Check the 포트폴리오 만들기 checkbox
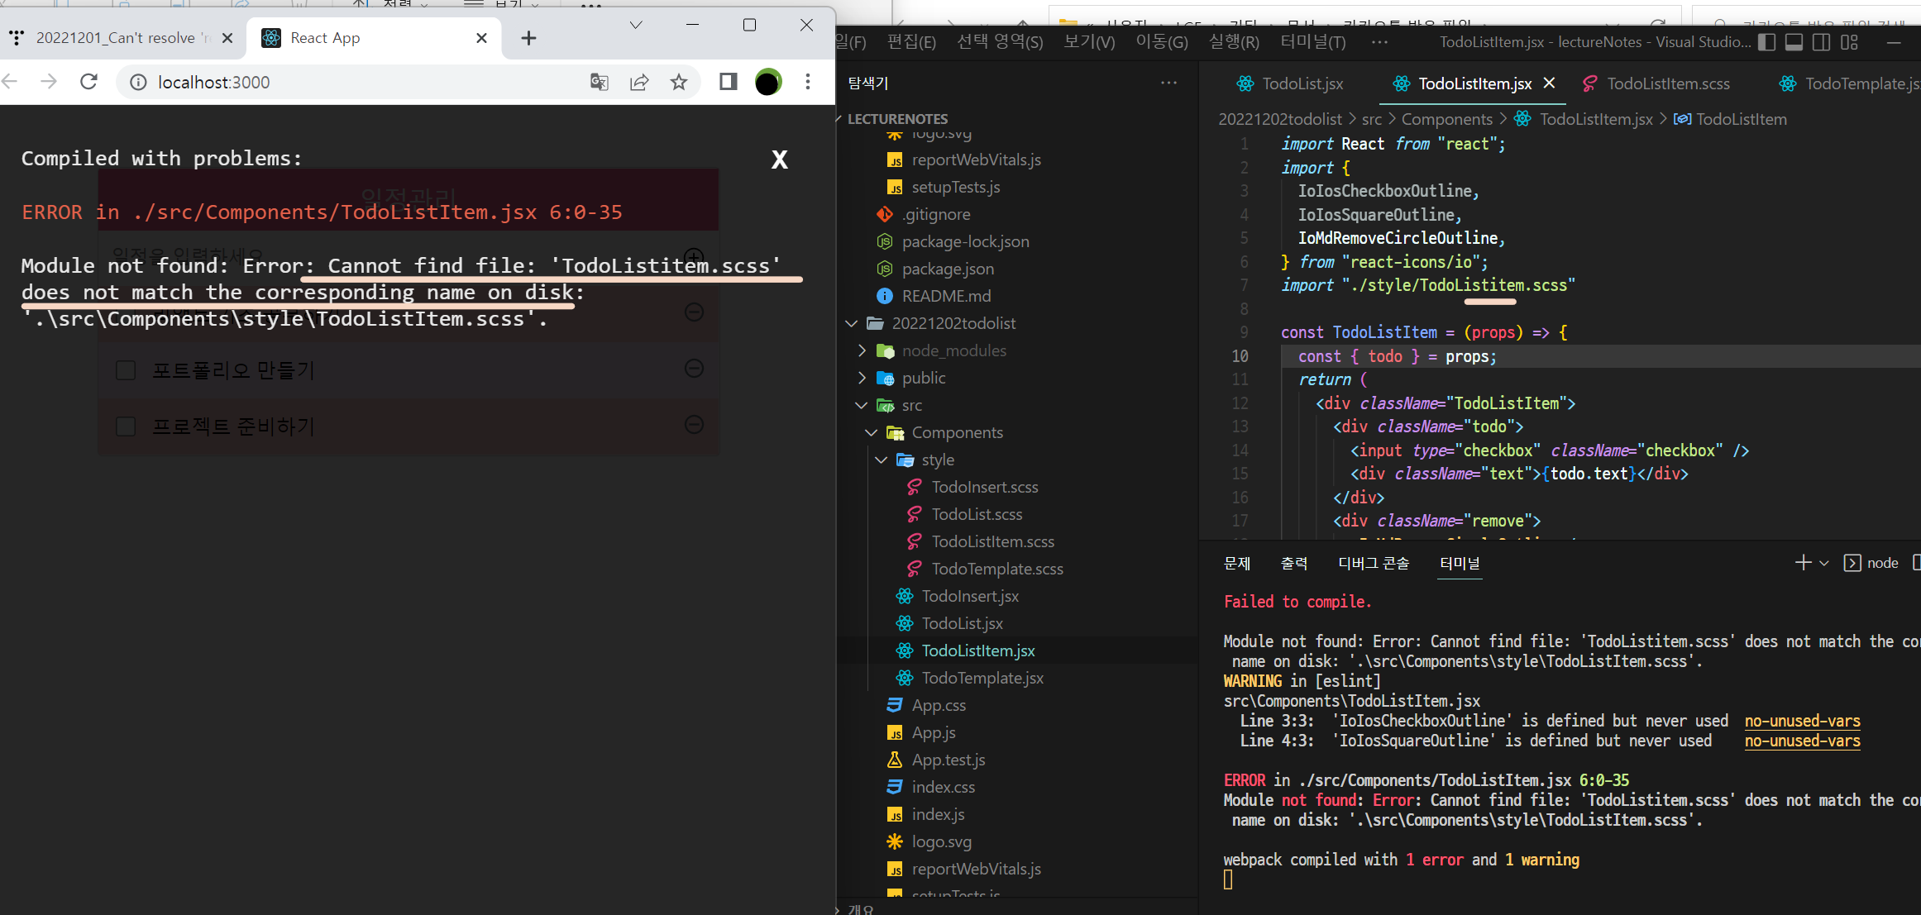 [x=126, y=370]
